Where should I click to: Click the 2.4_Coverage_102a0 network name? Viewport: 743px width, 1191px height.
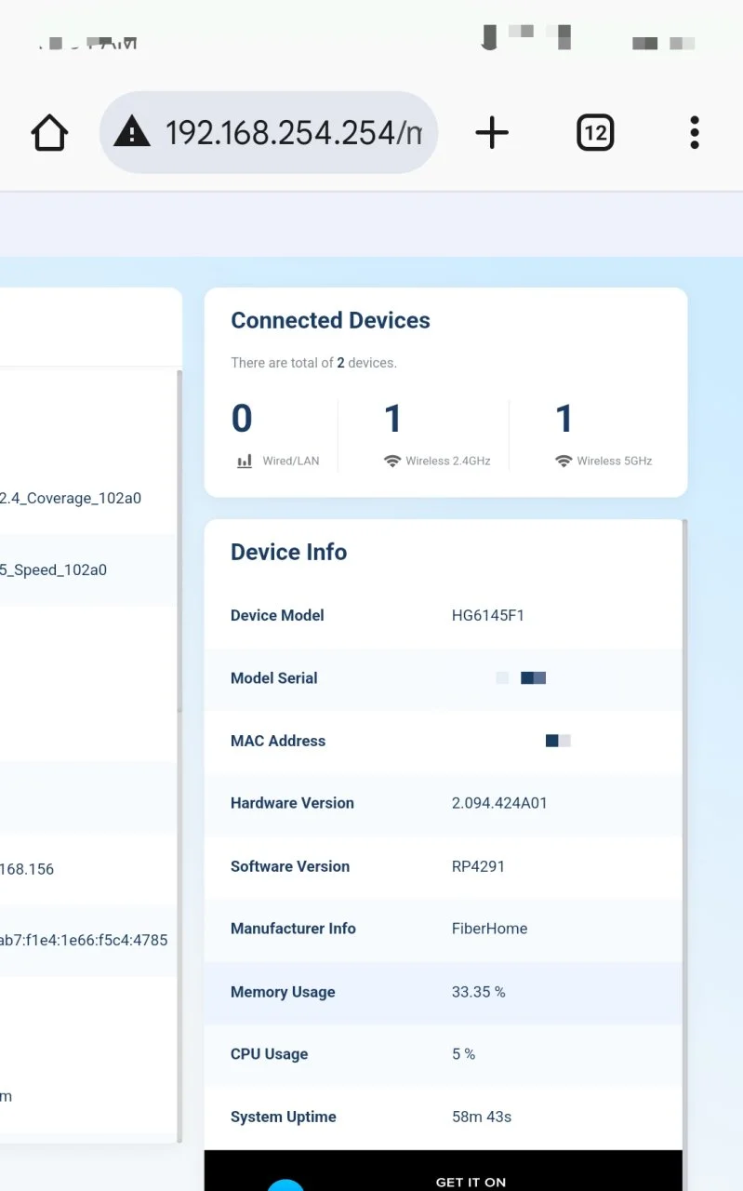click(71, 498)
